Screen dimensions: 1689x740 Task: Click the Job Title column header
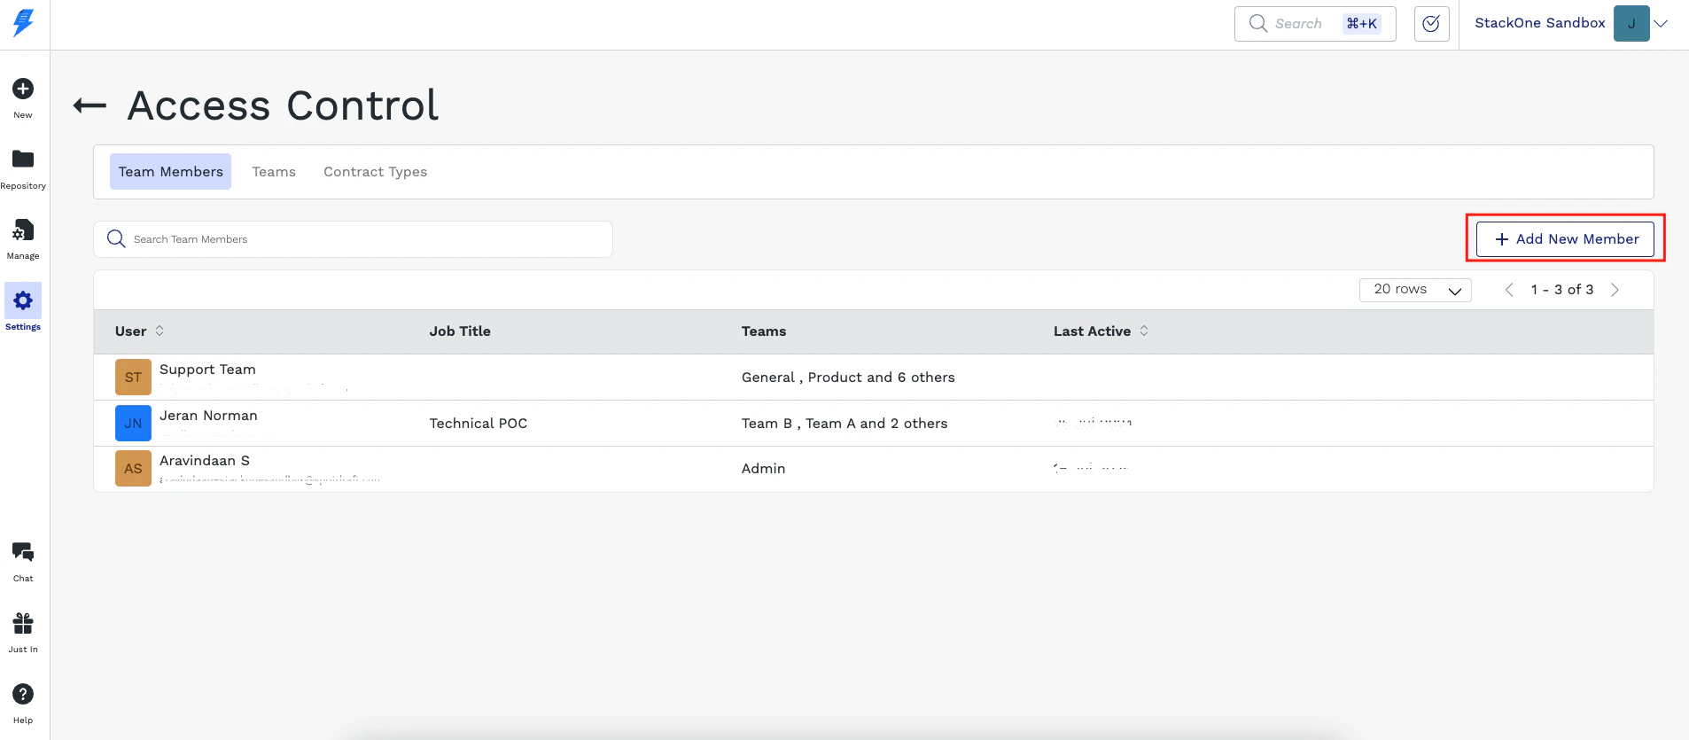[460, 331]
